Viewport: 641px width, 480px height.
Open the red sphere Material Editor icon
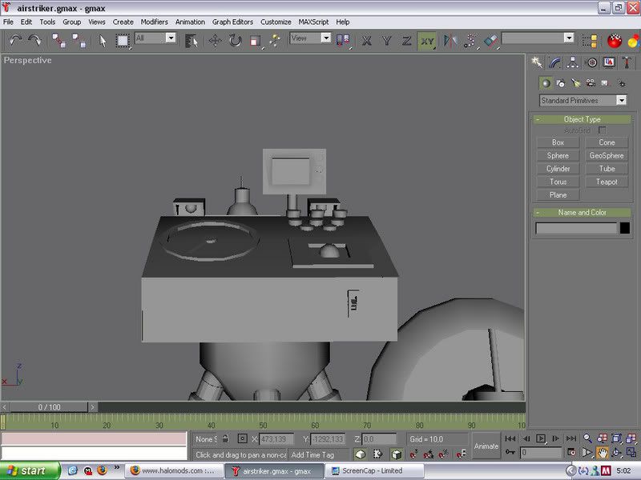point(614,41)
